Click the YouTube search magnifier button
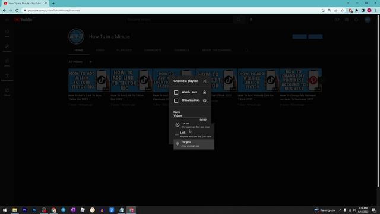 coord(239,20)
